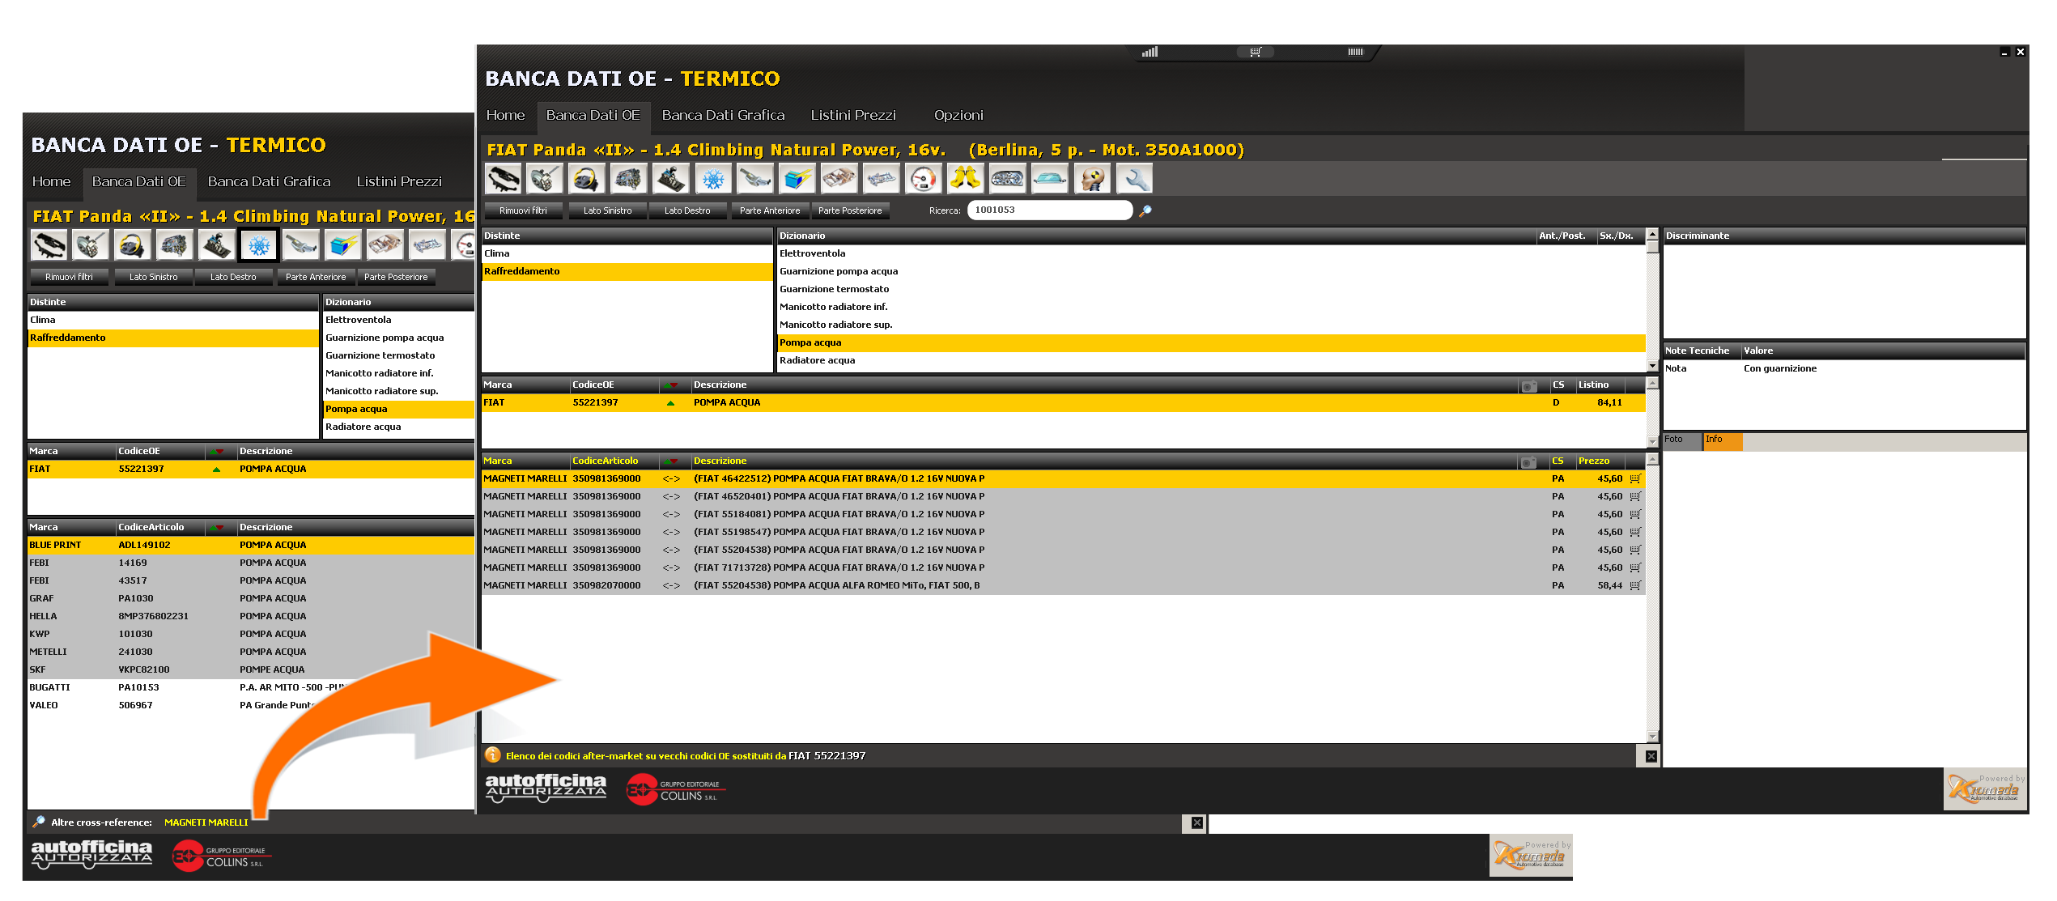
Task: Toggle sort arrow beside CodiceArticolo in front window
Action: (x=670, y=461)
